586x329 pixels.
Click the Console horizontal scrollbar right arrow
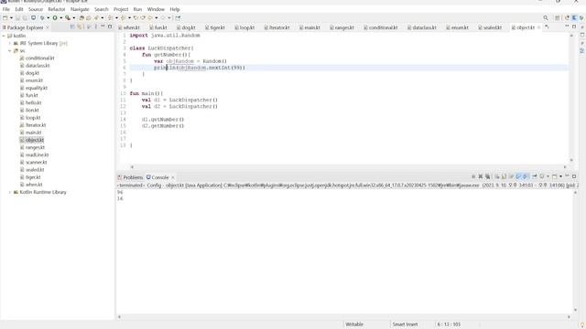coord(569,317)
